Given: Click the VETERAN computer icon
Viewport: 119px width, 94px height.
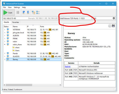Looking at the screenshot, I should tap(8, 29).
